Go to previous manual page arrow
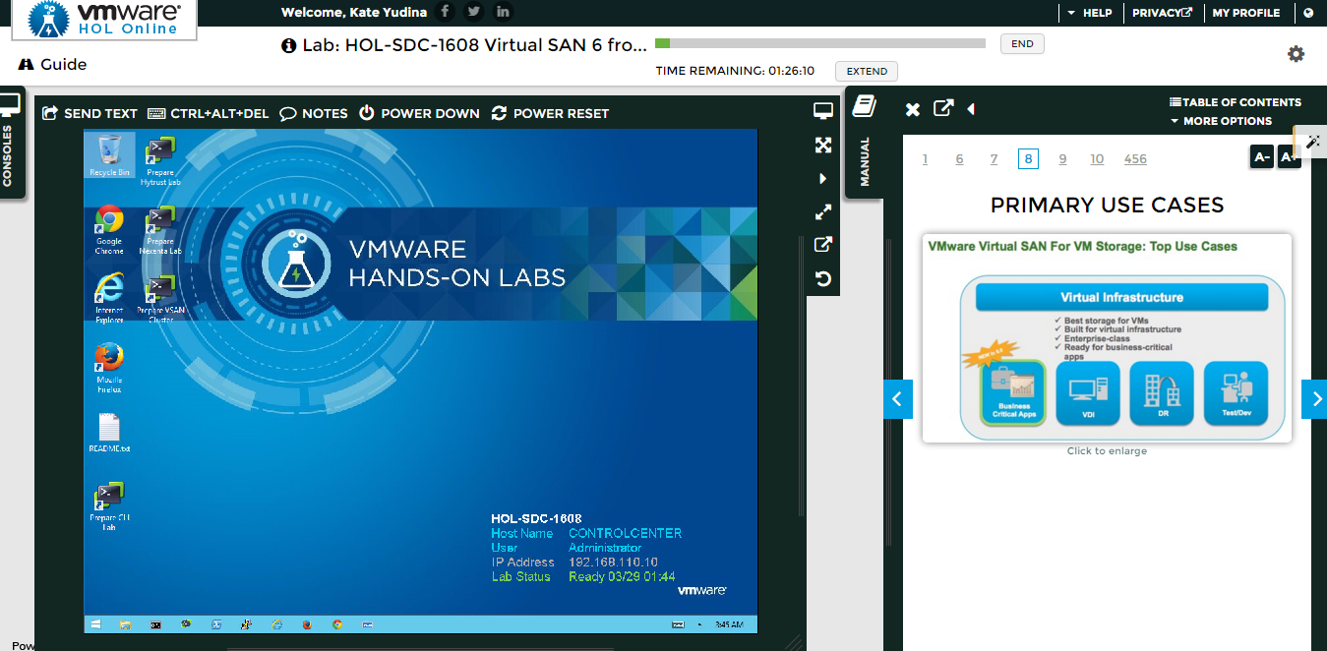The image size is (1327, 651). click(897, 399)
